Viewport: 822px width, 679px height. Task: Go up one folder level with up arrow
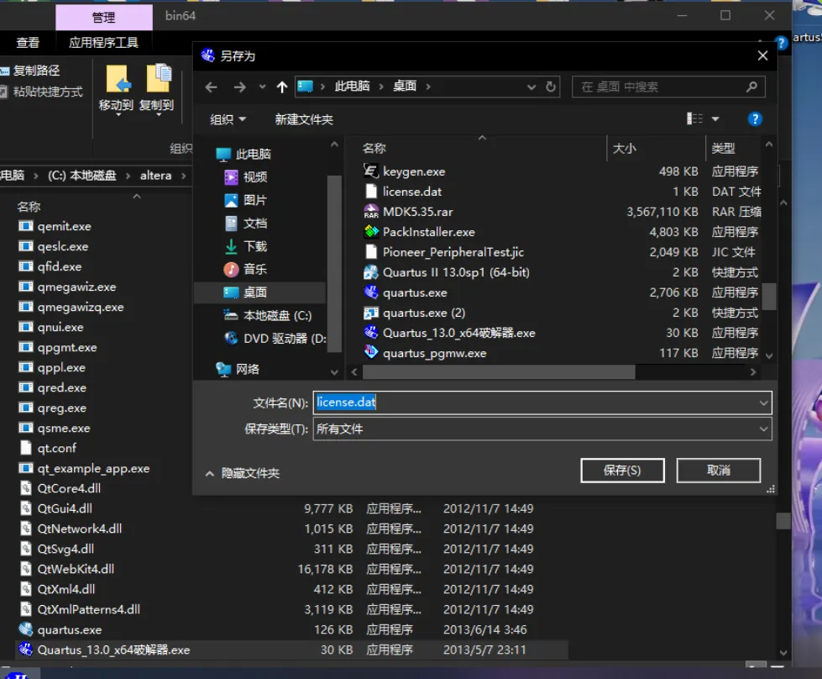[282, 87]
